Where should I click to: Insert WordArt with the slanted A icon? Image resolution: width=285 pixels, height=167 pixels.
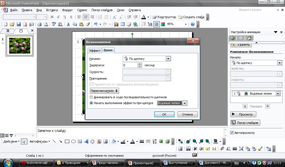(86, 141)
